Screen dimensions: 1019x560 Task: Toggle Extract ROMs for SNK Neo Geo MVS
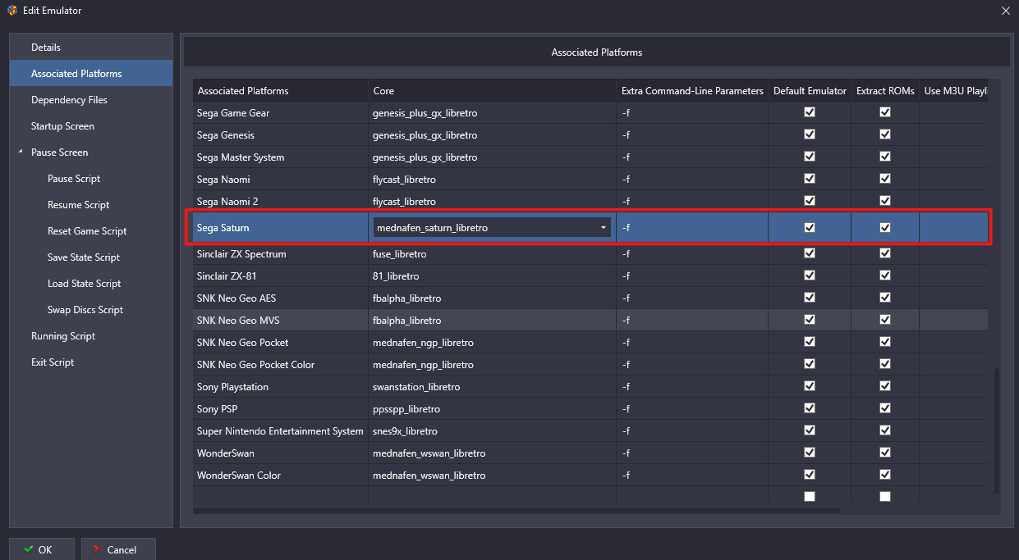[885, 320]
